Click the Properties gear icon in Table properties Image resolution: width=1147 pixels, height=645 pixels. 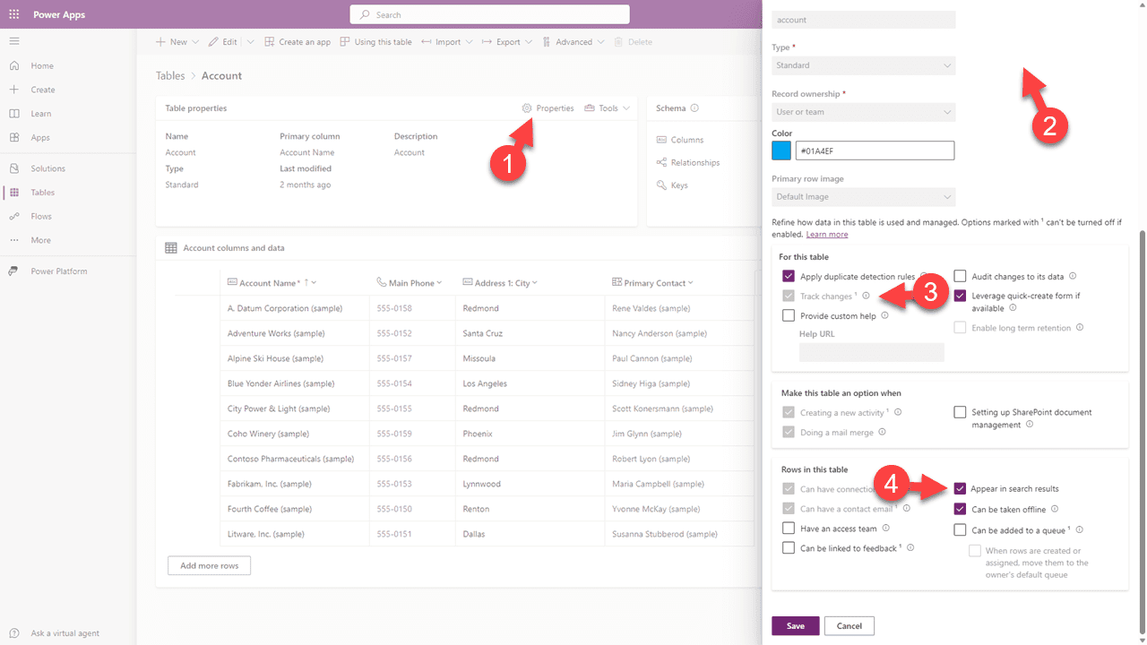pyautogui.click(x=528, y=107)
